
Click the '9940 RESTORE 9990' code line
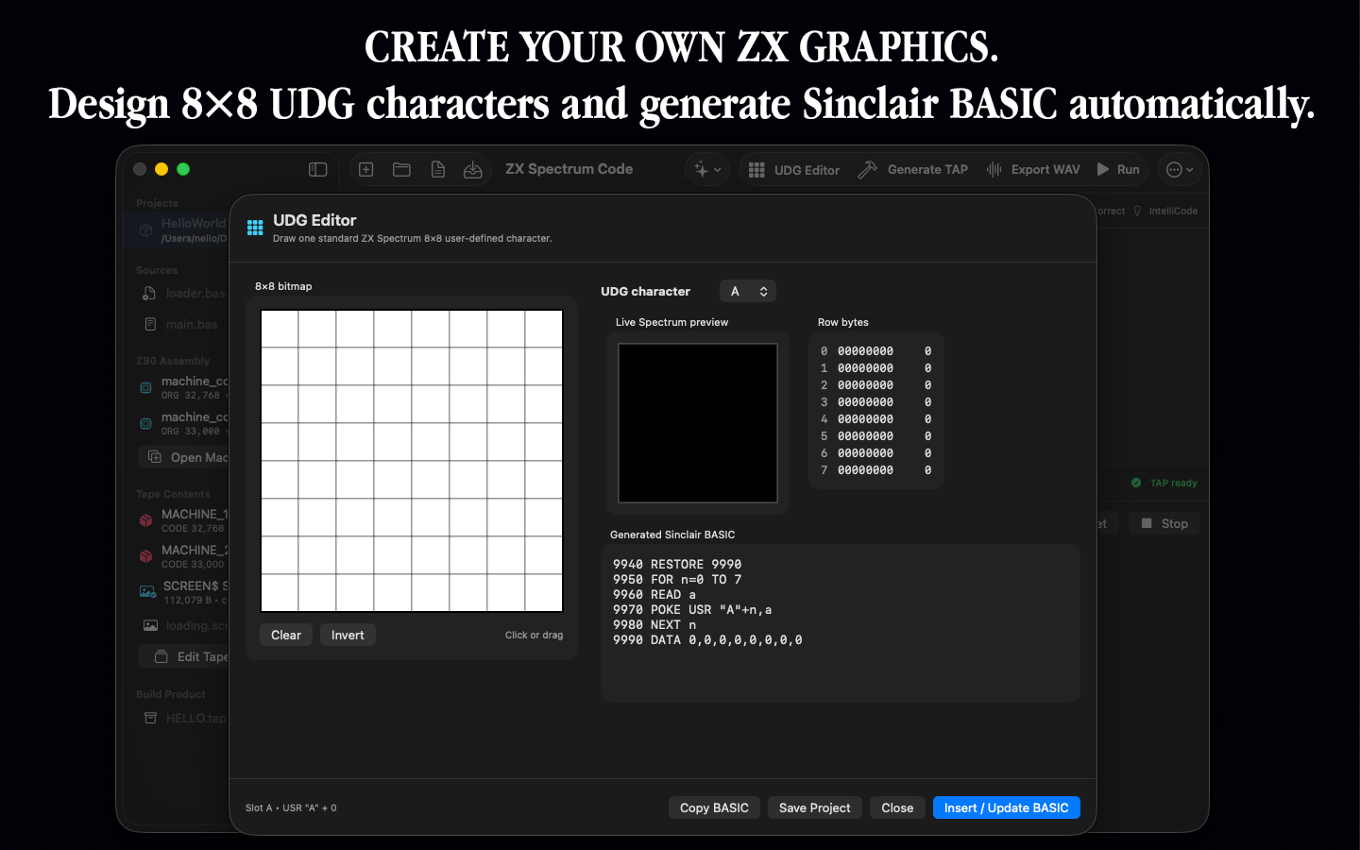click(x=677, y=565)
